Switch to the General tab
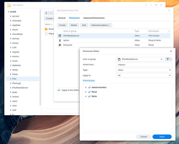The image size is (179, 144). 62,18
